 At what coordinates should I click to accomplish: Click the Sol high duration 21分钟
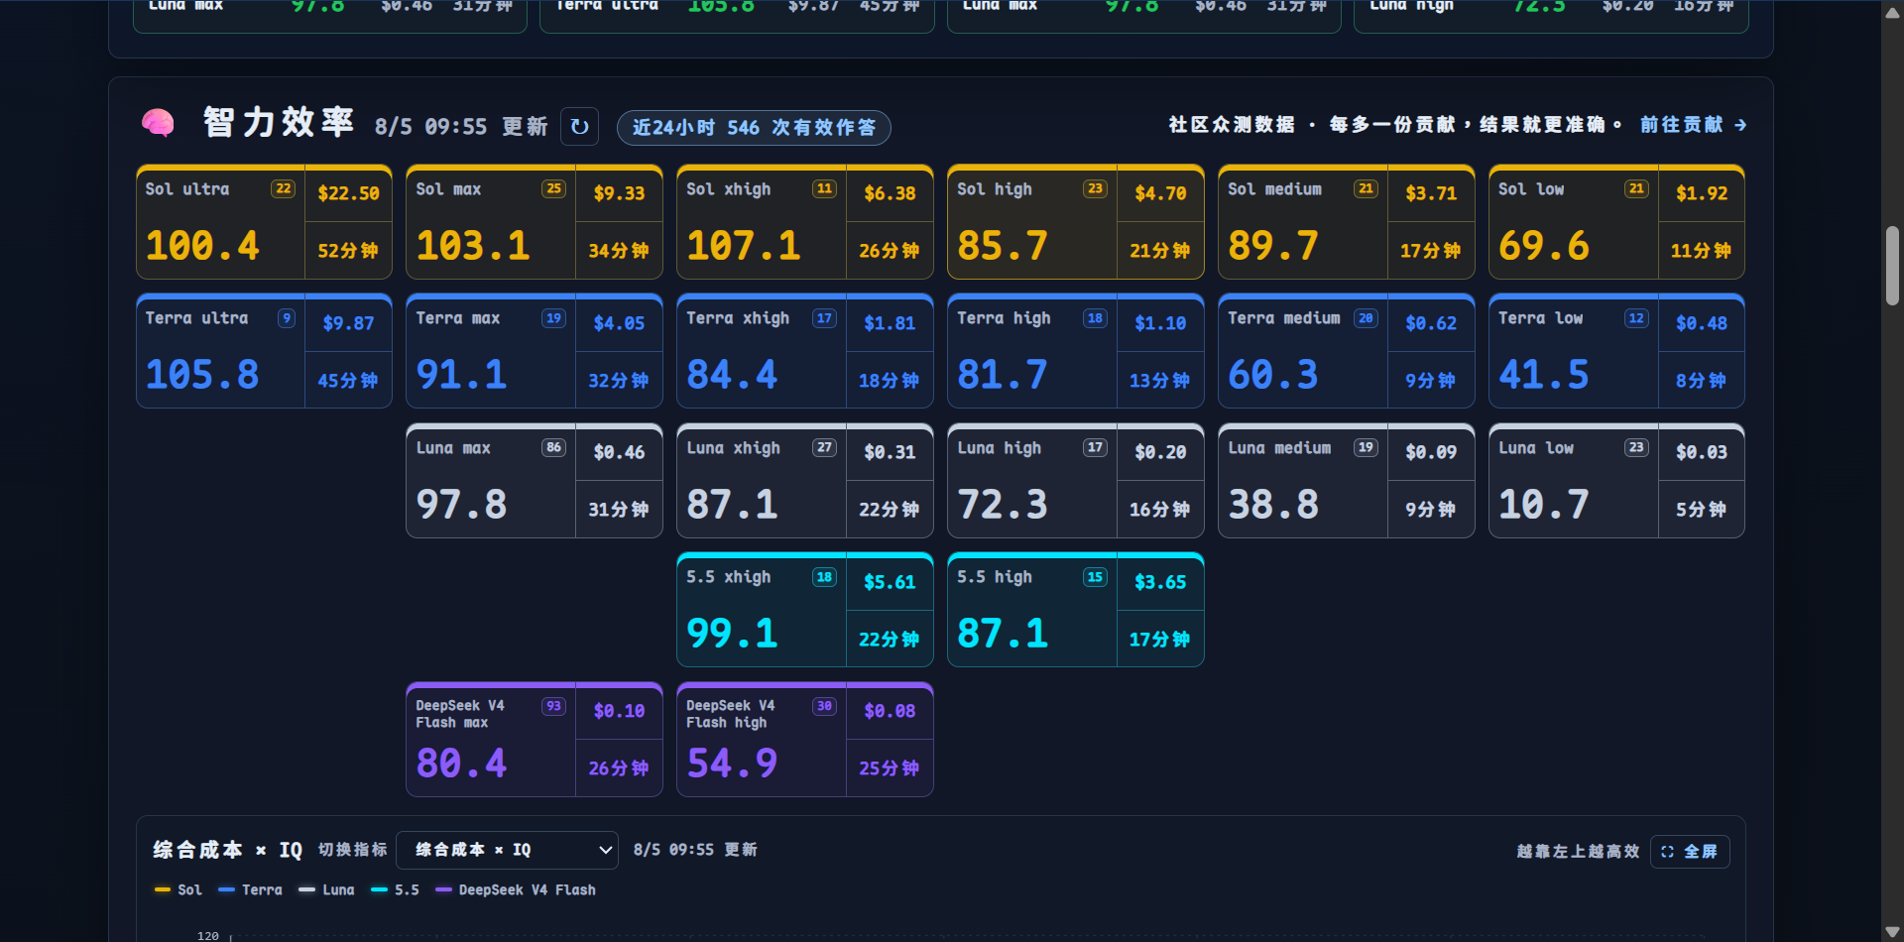click(1159, 251)
